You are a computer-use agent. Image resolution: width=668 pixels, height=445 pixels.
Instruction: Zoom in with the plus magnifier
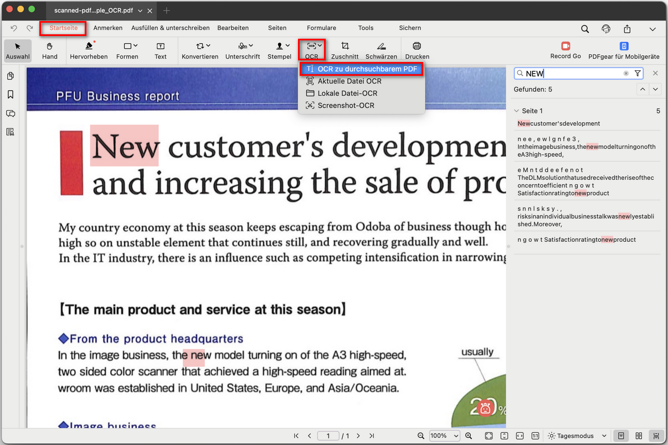point(469,436)
